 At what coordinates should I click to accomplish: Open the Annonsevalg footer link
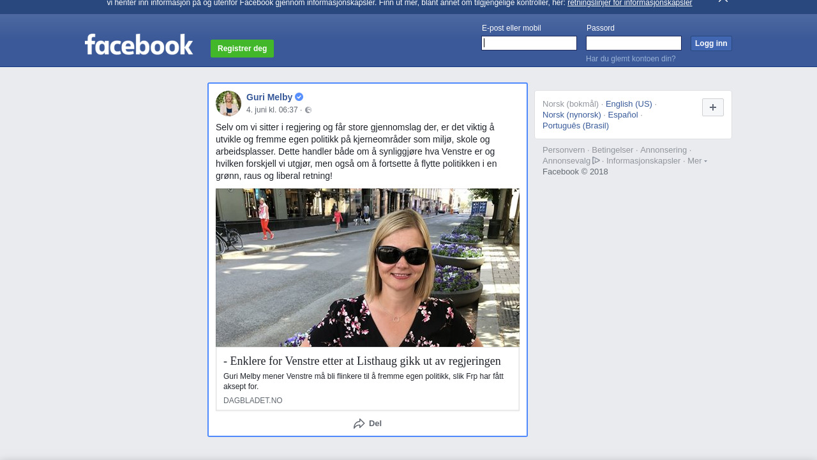571,161
